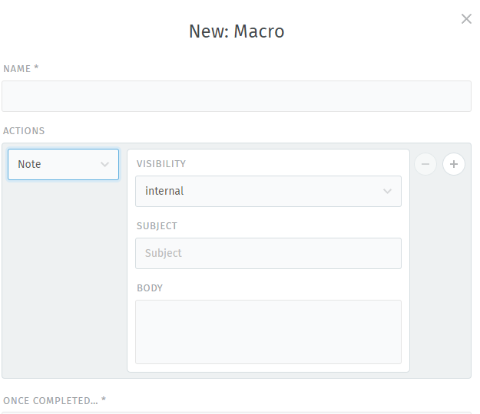Viewport: 480px width, 414px height.
Task: Close the New Macro dialog
Action: click(466, 19)
